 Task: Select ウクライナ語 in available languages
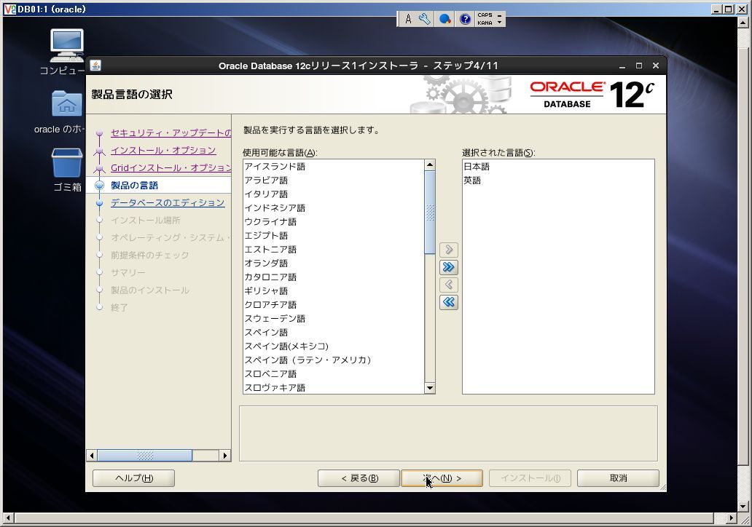coord(334,222)
